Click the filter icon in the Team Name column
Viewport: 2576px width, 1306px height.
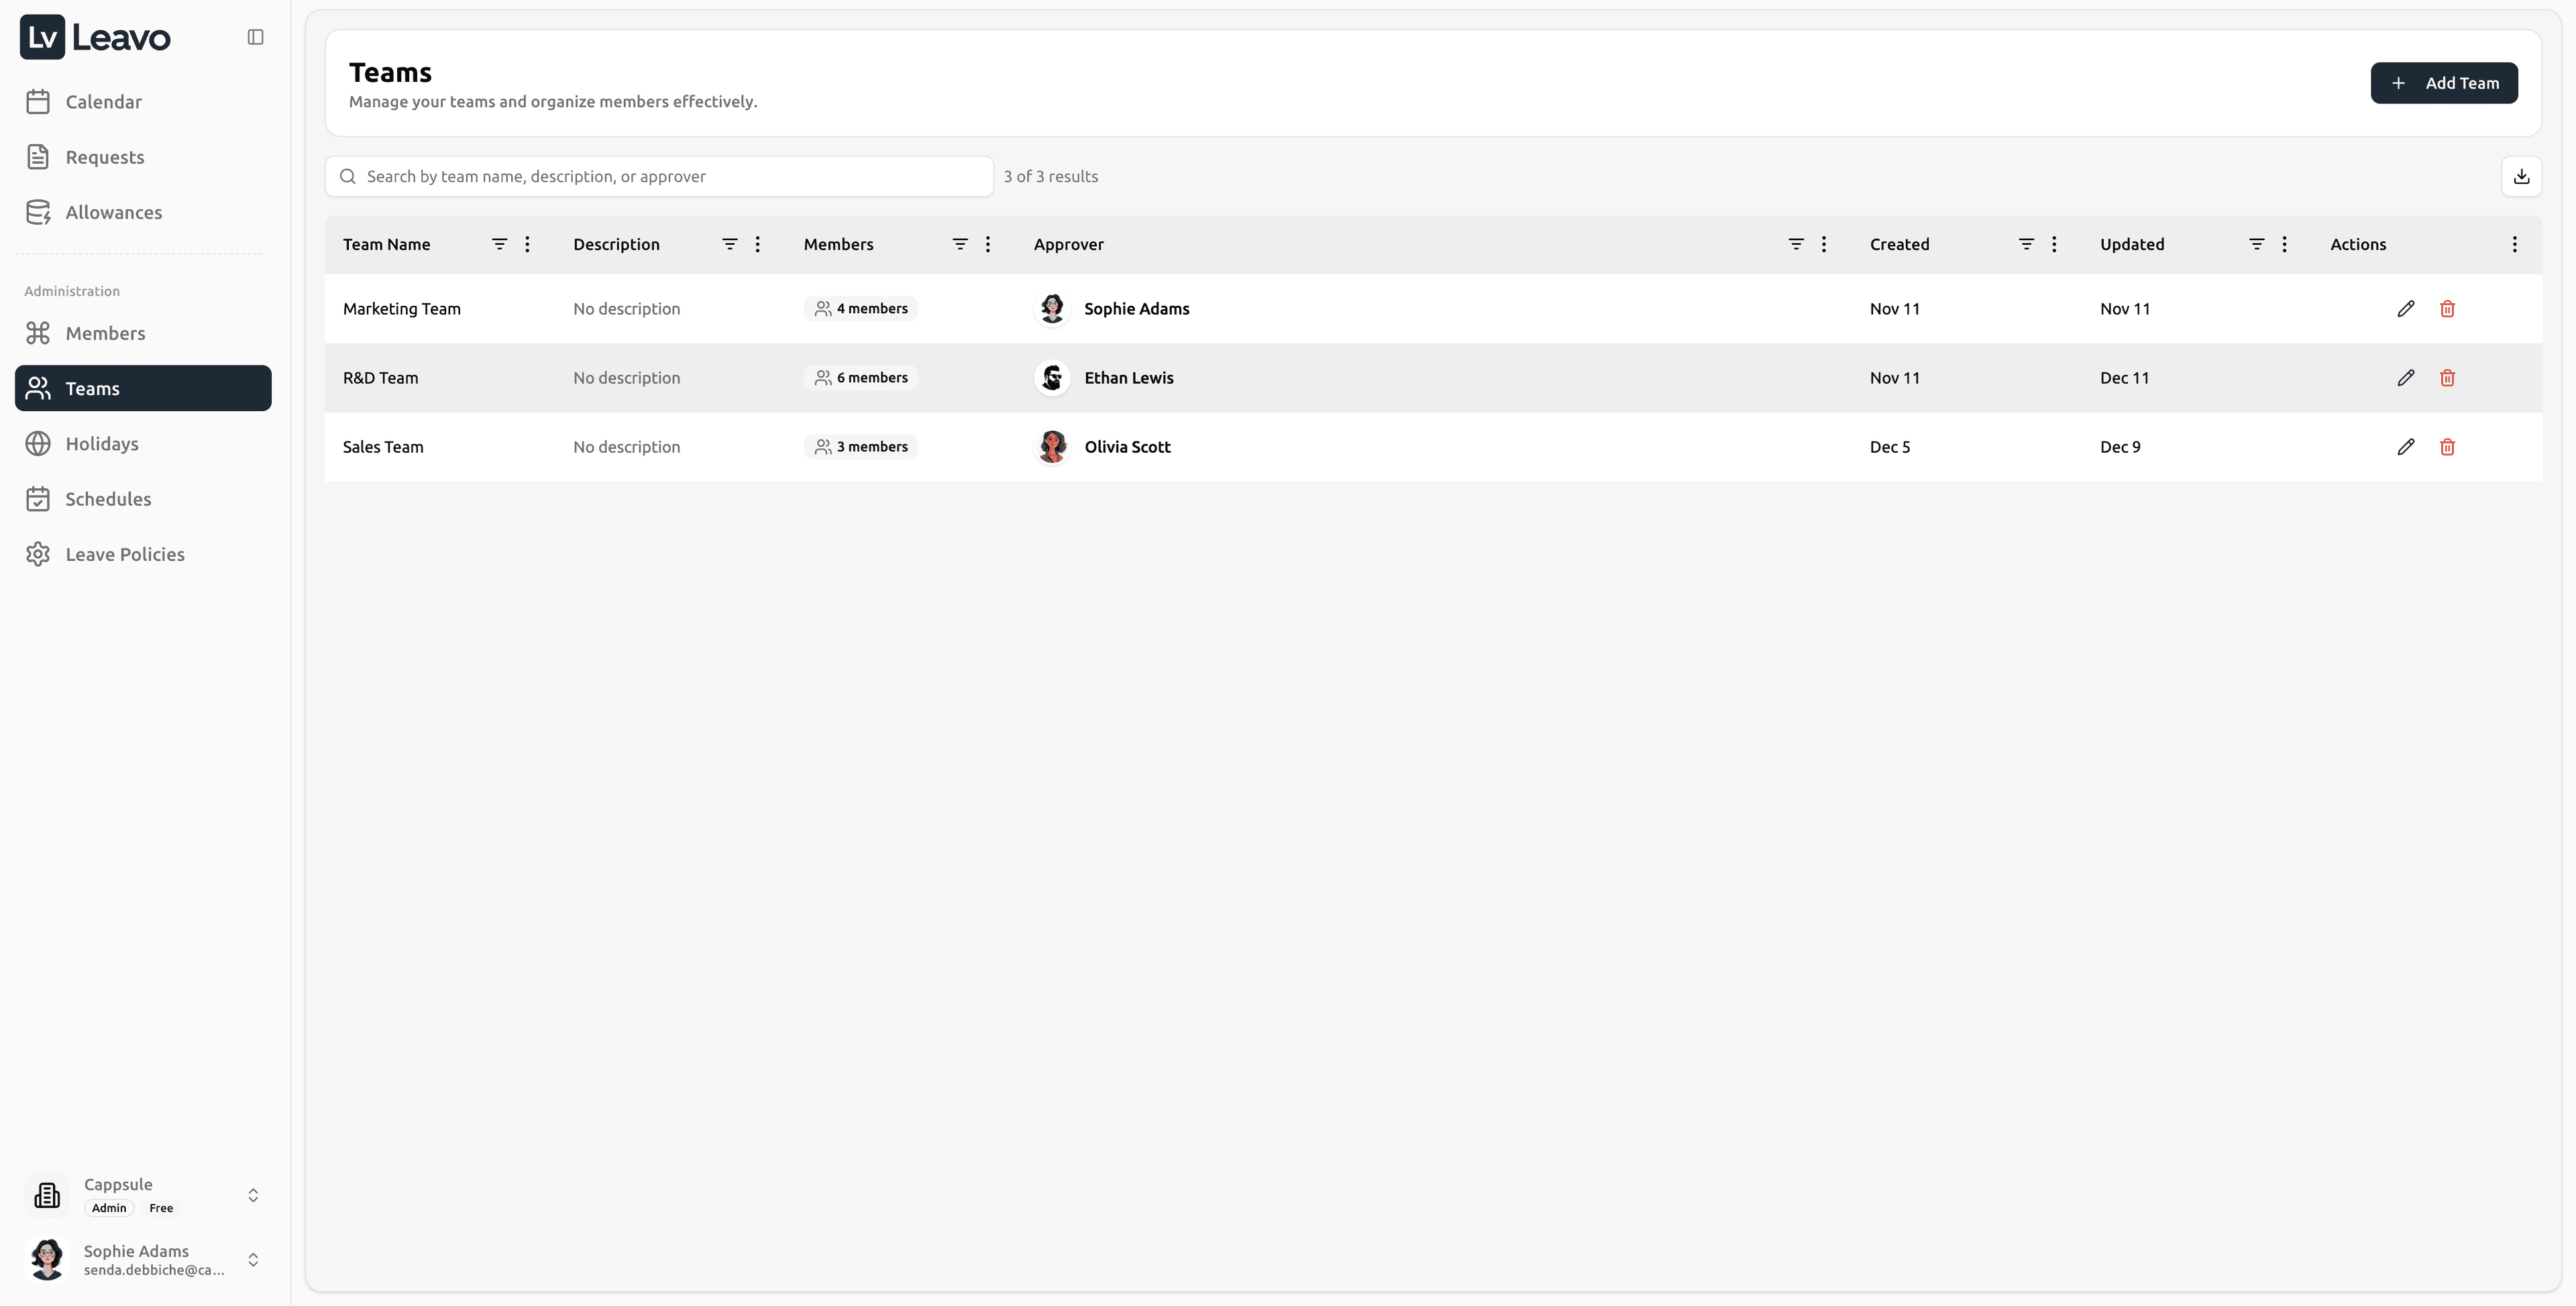click(x=499, y=244)
